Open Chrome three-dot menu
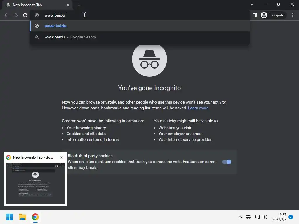Image resolution: width=299 pixels, height=224 pixels. (x=293, y=15)
